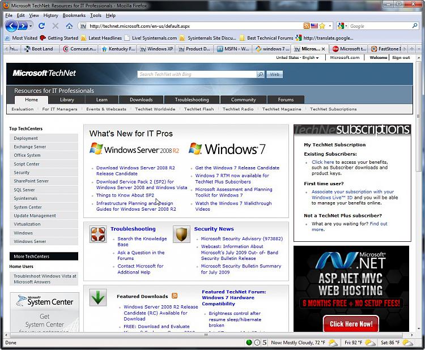Click the forward navigation arrow
Viewport: 425px width, 350px height.
point(23,26)
